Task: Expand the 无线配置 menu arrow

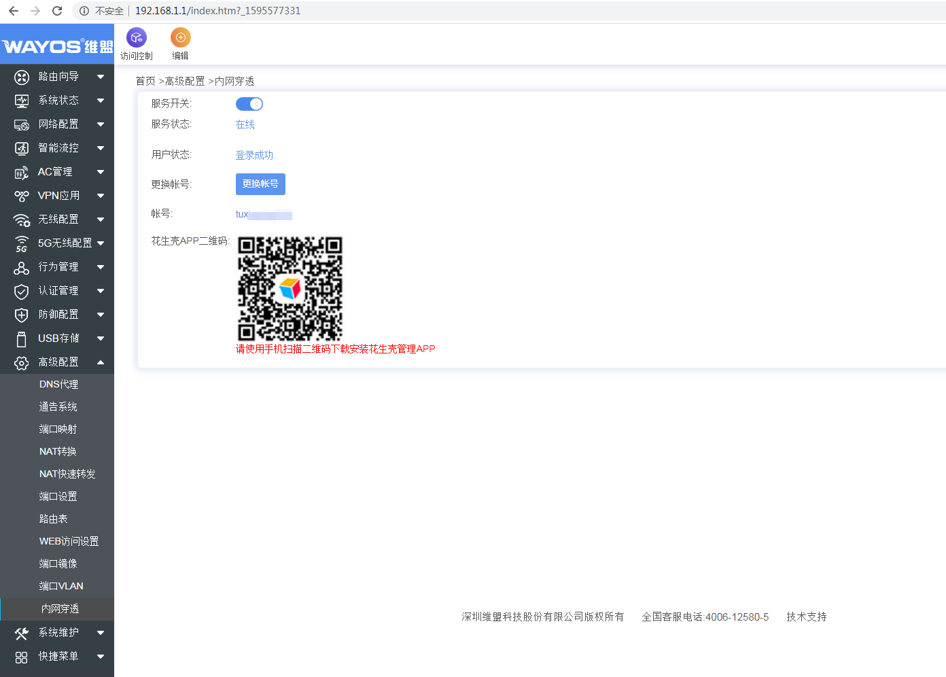Action: (101, 220)
